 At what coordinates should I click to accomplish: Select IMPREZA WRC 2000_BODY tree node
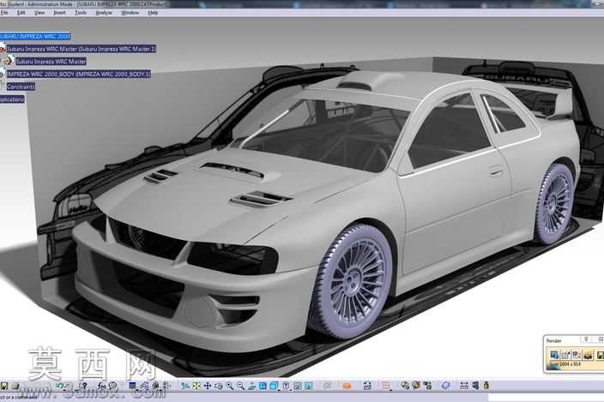click(79, 74)
